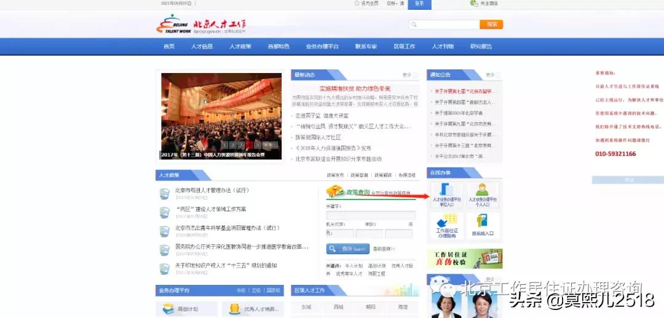The width and height of the screenshot is (664, 318).
Task: Click the 政策查询 book icon
Action: (x=336, y=191)
